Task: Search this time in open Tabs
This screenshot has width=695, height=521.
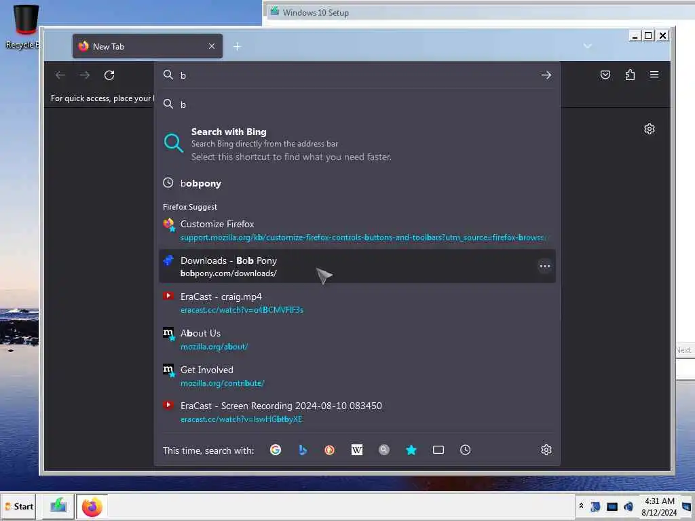Action: point(438,450)
